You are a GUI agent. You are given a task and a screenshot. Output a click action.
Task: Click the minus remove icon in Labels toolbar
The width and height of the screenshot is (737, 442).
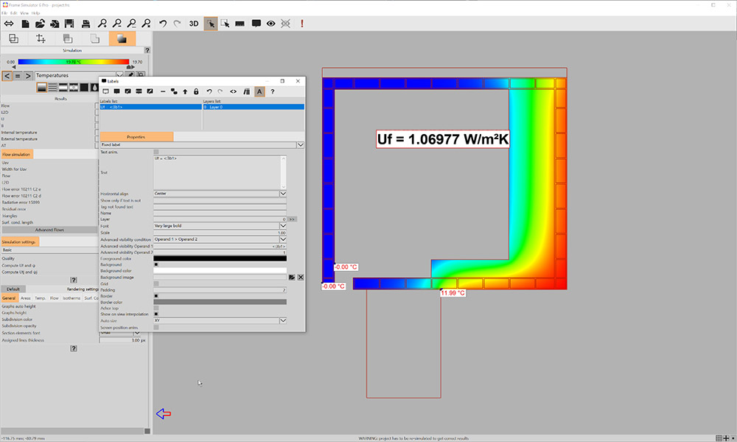tap(163, 91)
